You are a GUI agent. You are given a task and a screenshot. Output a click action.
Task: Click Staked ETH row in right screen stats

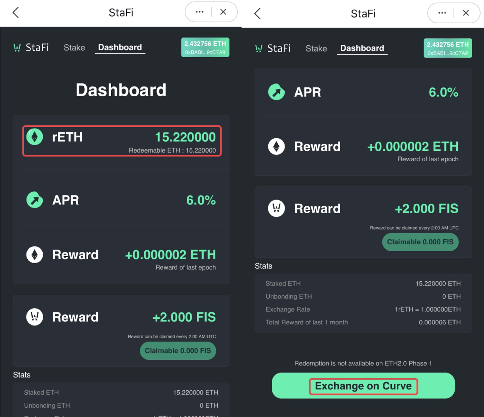(x=363, y=284)
